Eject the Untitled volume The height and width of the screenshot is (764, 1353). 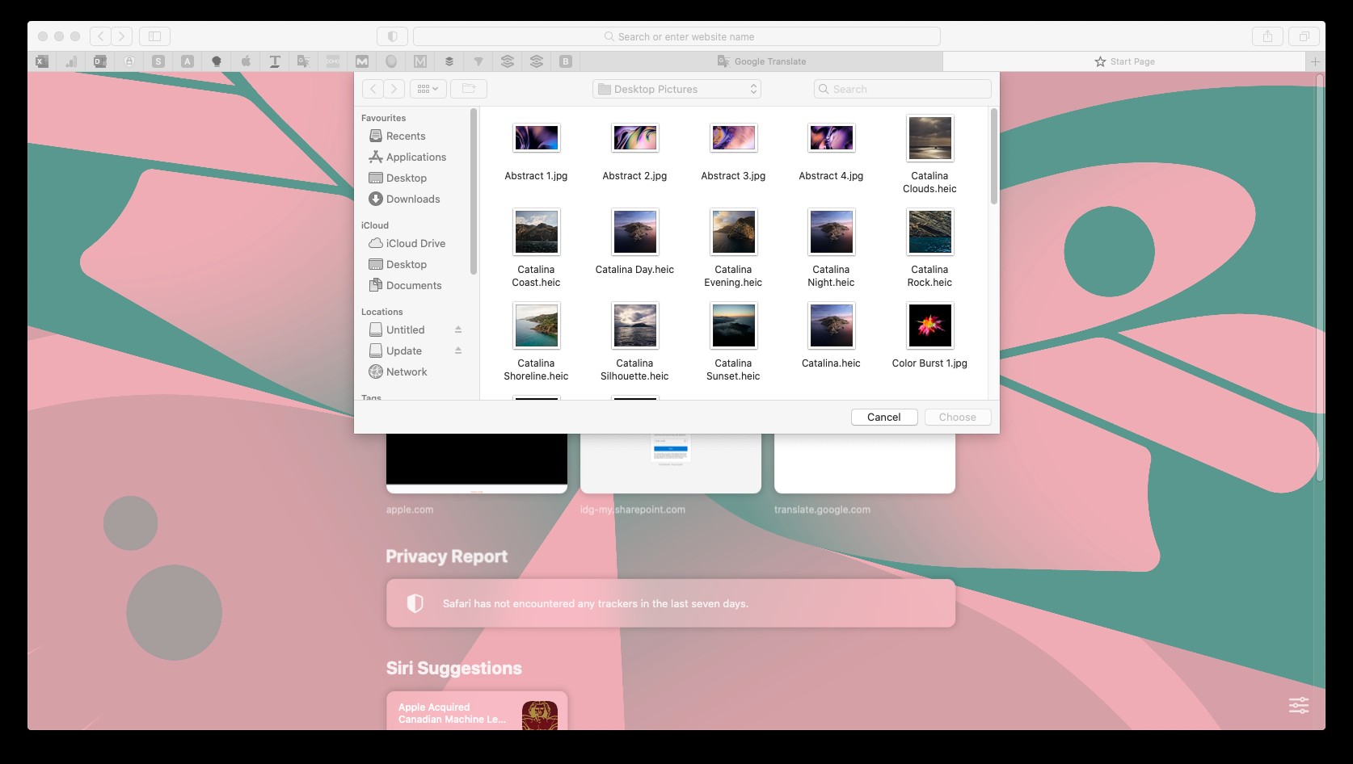click(458, 330)
